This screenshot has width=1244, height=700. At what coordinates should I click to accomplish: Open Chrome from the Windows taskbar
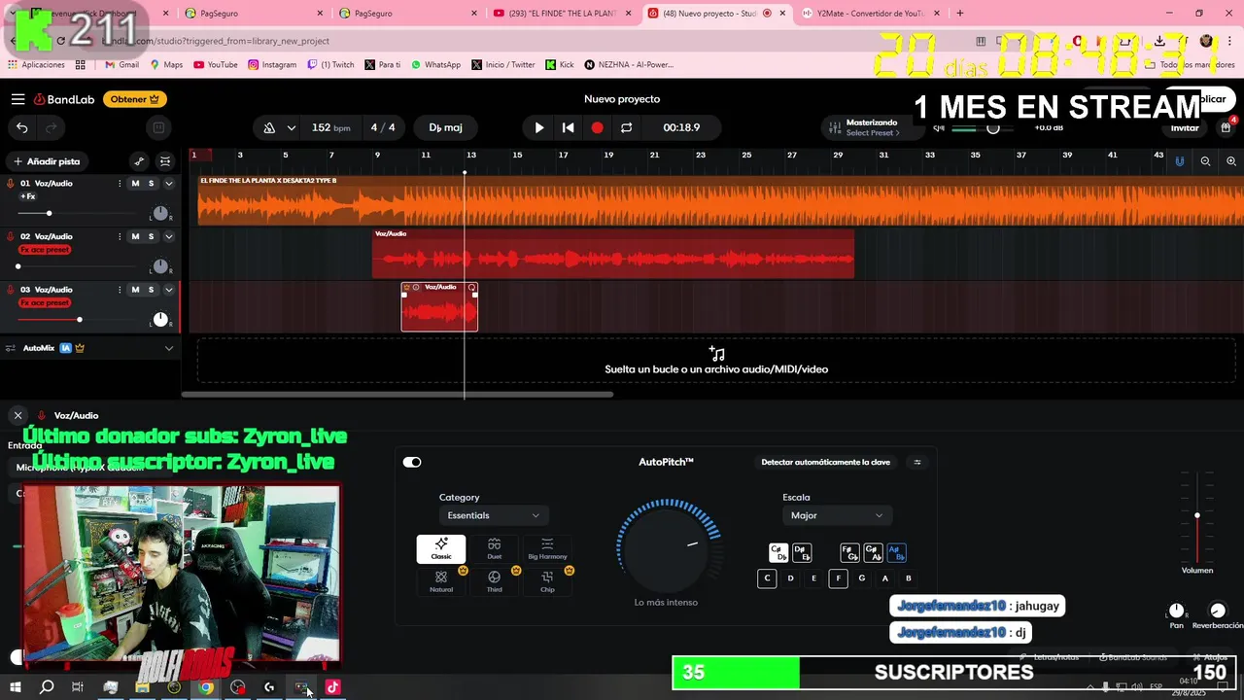[x=206, y=687]
